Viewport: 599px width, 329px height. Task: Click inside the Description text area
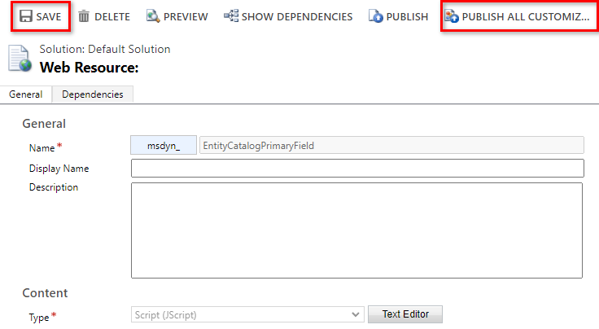coord(356,230)
